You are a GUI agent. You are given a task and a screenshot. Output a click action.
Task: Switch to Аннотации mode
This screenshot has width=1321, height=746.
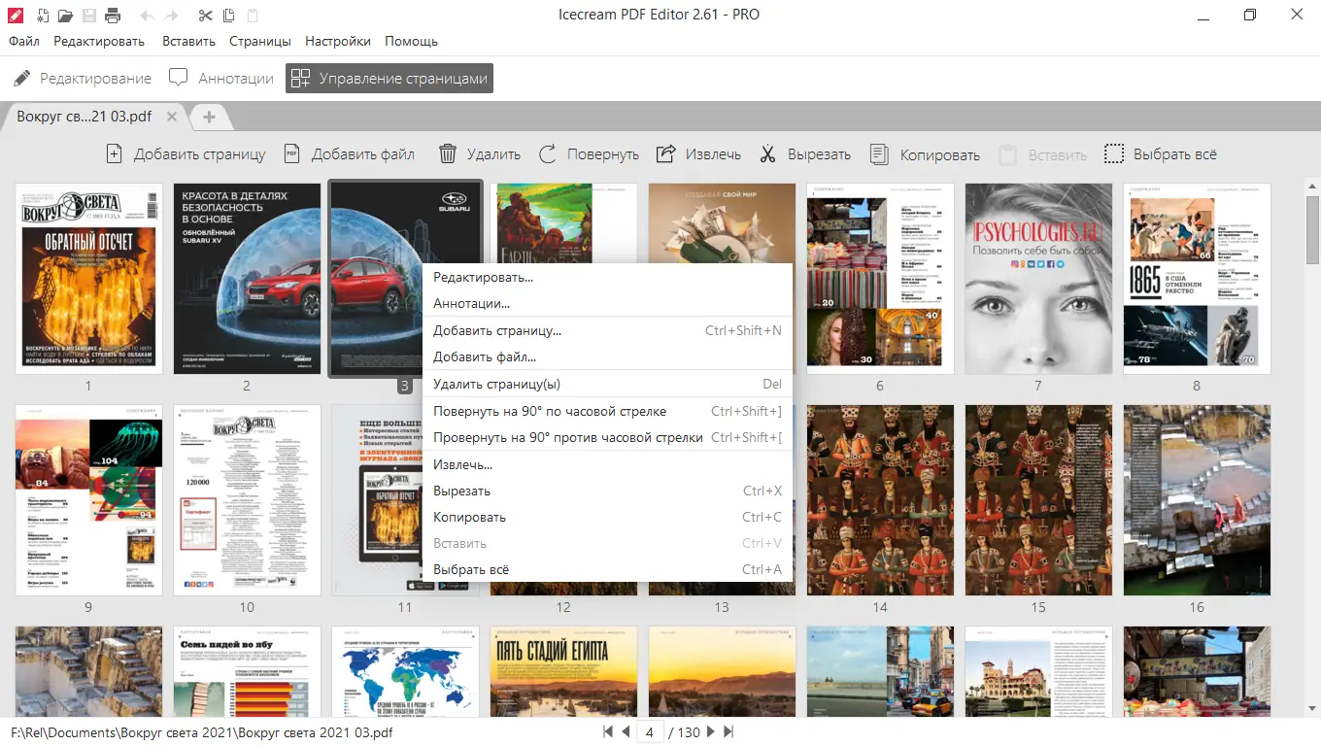(221, 79)
